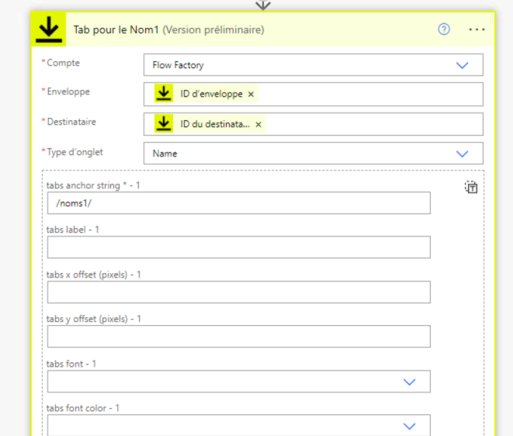Click the tabs y offset field
Screen dimensions: 513x436
click(238, 337)
